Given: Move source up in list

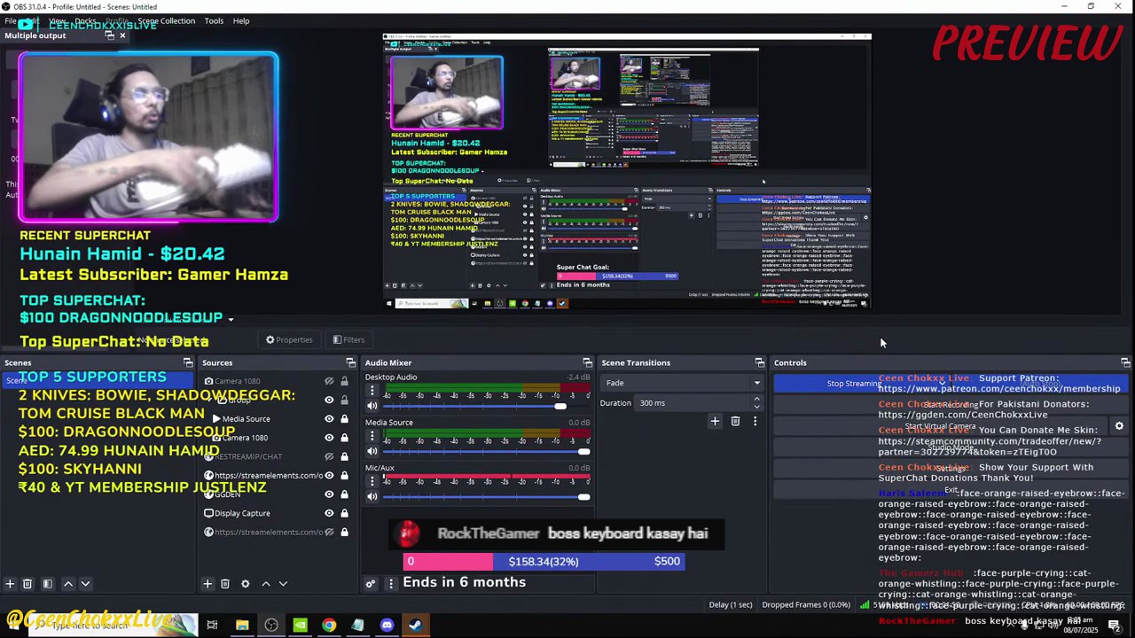Looking at the screenshot, I should tap(266, 584).
